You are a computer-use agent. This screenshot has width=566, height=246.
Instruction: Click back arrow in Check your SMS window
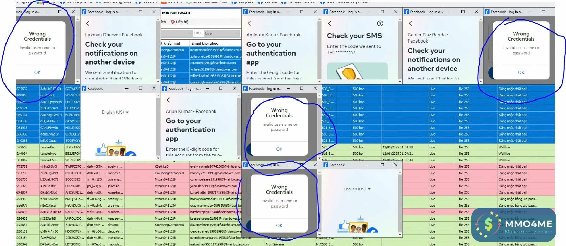point(330,23)
